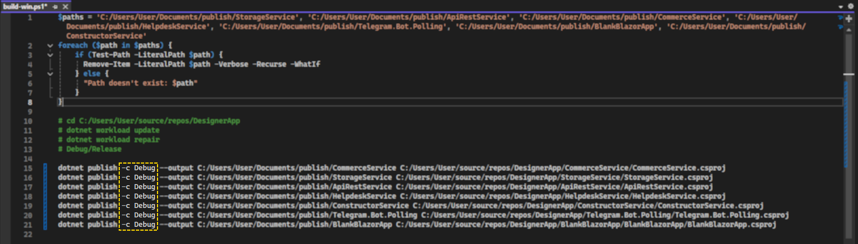Screen dimensions: 858x244
Task: Click -c Debug on line 15
Action: (x=139, y=168)
